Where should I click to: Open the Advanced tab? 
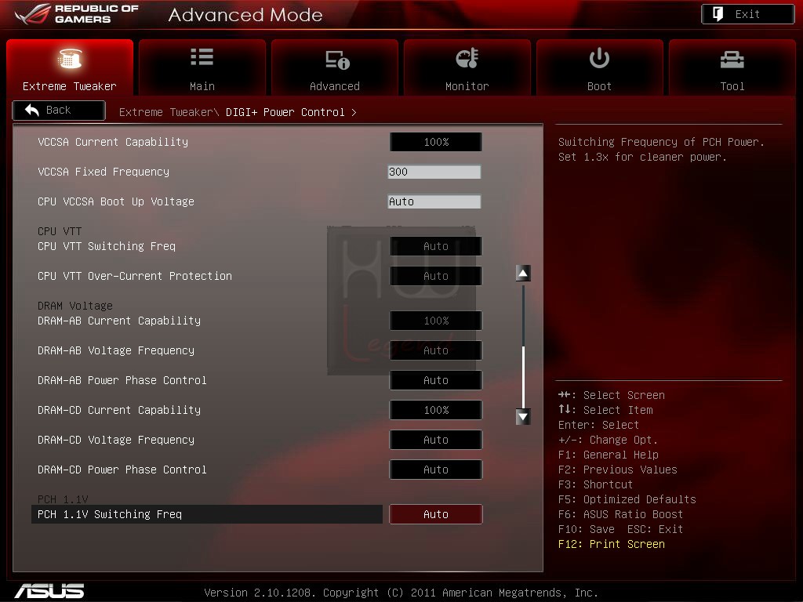coord(334,67)
